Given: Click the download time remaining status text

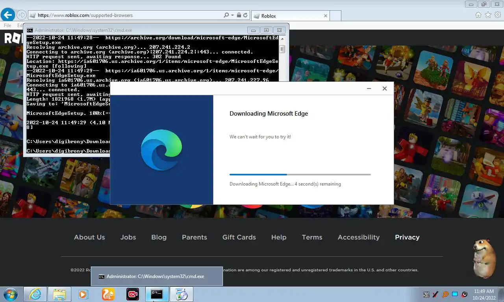Looking at the screenshot, I should 285,184.
